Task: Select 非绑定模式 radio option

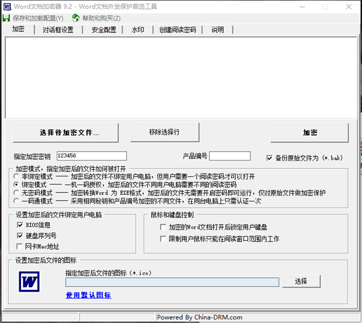Action: tap(16, 176)
